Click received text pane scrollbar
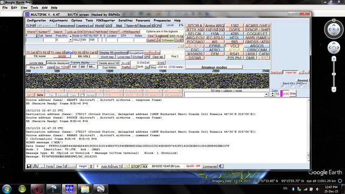The image size is (345, 194). point(308,130)
